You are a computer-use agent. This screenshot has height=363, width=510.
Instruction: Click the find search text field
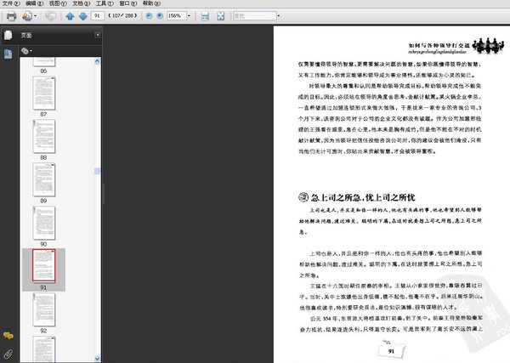255,15
